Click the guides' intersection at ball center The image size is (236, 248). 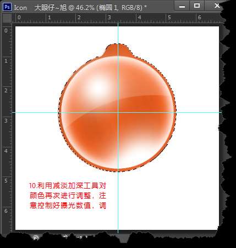pyautogui.click(x=118, y=112)
